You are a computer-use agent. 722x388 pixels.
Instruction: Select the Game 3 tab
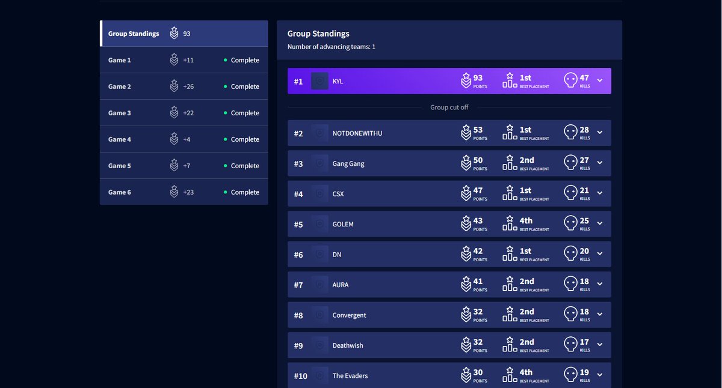(184, 113)
